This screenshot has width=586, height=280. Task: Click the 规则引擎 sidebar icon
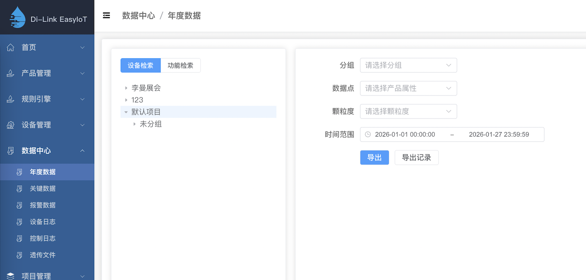(x=11, y=99)
